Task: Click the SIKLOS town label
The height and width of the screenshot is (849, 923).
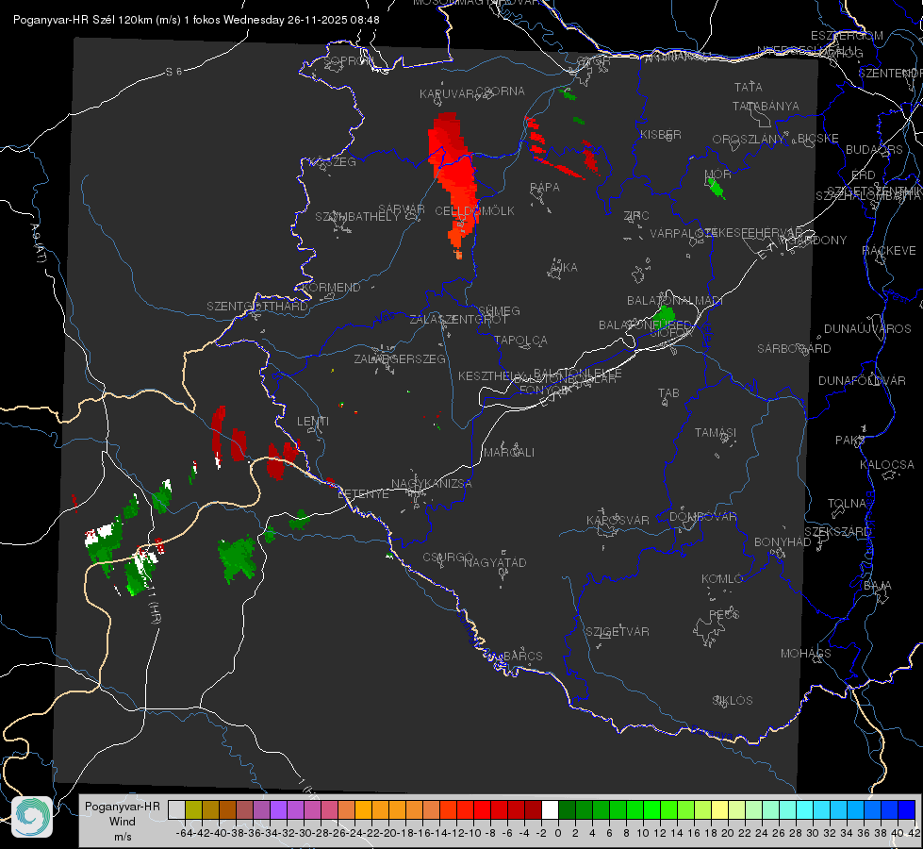Action: coord(733,701)
